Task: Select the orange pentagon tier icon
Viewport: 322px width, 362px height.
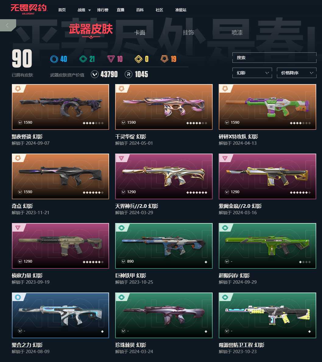Action: 164,59
